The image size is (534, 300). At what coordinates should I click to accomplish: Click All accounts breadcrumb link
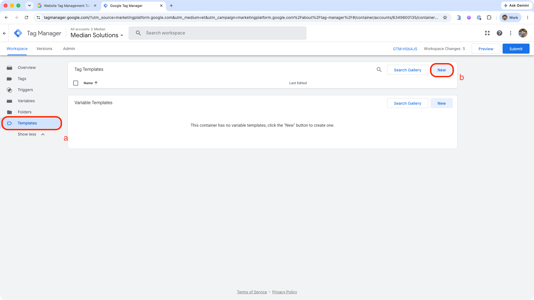click(80, 29)
